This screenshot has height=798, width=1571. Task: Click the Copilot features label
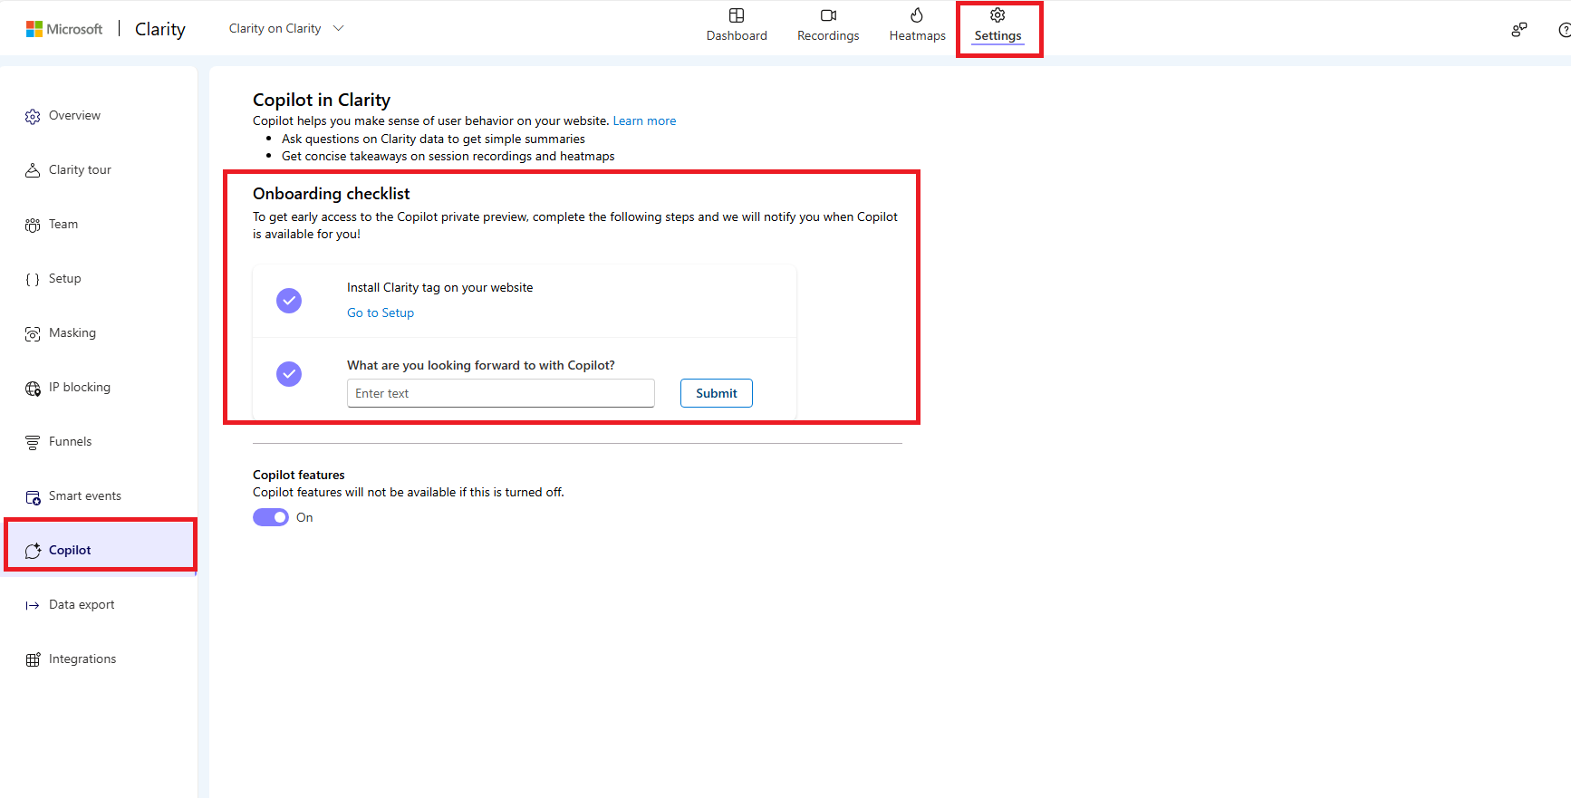(299, 475)
